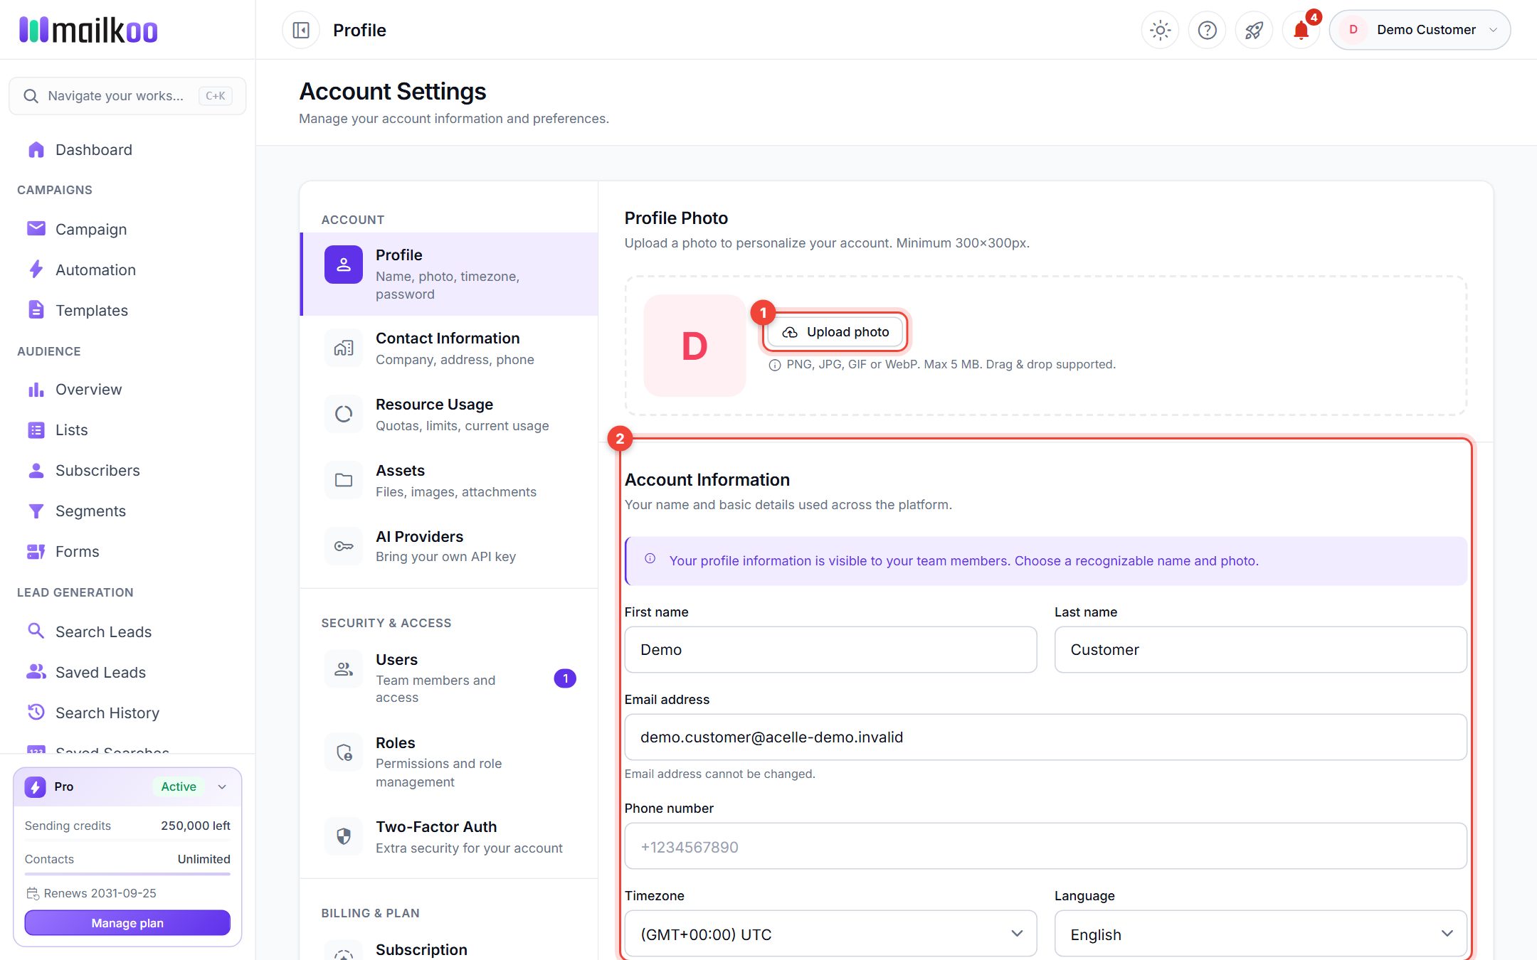
Task: Click the Campaign envelope icon
Action: coord(36,228)
